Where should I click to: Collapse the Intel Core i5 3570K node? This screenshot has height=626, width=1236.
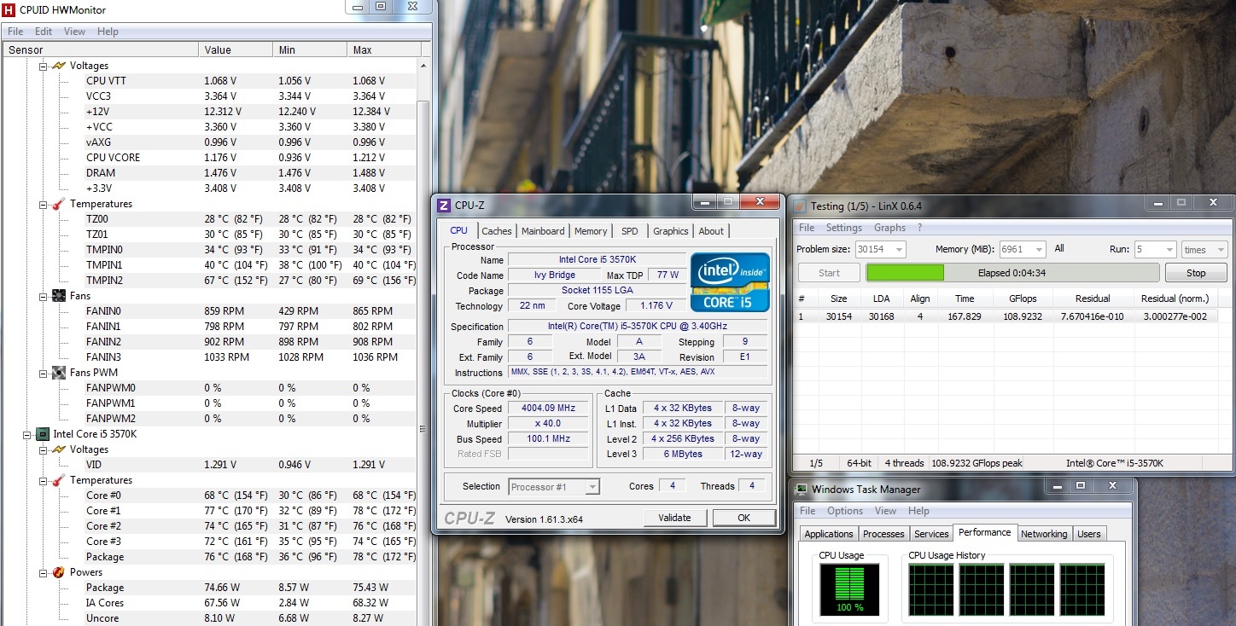tap(26, 434)
